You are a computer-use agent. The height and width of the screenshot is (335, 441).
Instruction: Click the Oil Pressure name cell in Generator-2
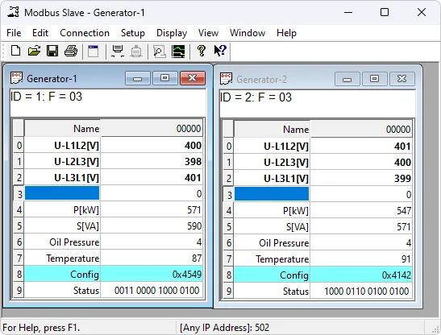click(x=272, y=243)
